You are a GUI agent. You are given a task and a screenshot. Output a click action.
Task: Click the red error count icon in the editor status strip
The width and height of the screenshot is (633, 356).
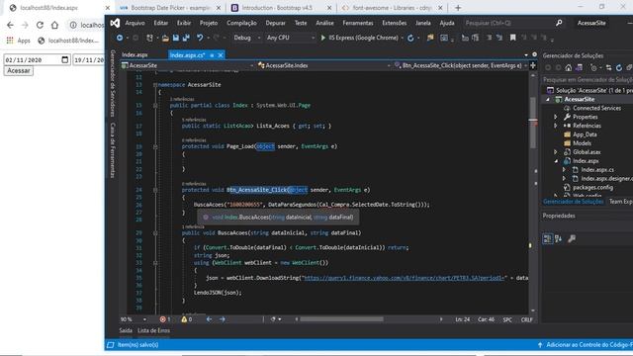pyautogui.click(x=162, y=319)
